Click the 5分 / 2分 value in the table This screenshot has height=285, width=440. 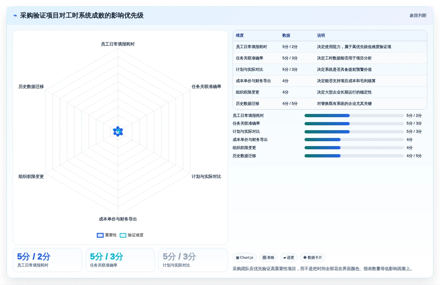click(x=290, y=47)
